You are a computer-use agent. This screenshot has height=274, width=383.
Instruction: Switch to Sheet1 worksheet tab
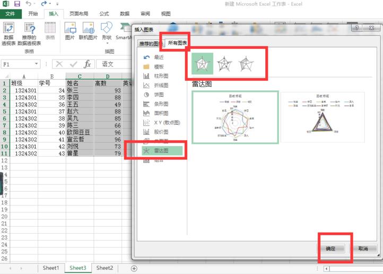[51, 268]
